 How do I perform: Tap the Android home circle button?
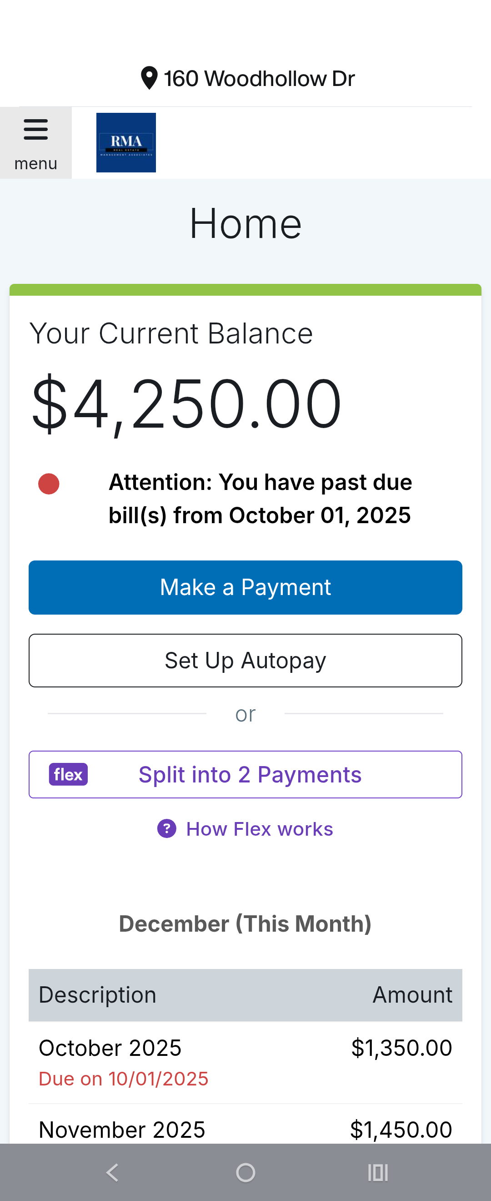coord(245,1172)
